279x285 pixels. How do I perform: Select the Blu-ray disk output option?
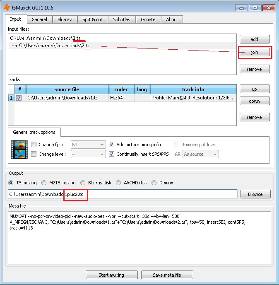tap(83, 183)
